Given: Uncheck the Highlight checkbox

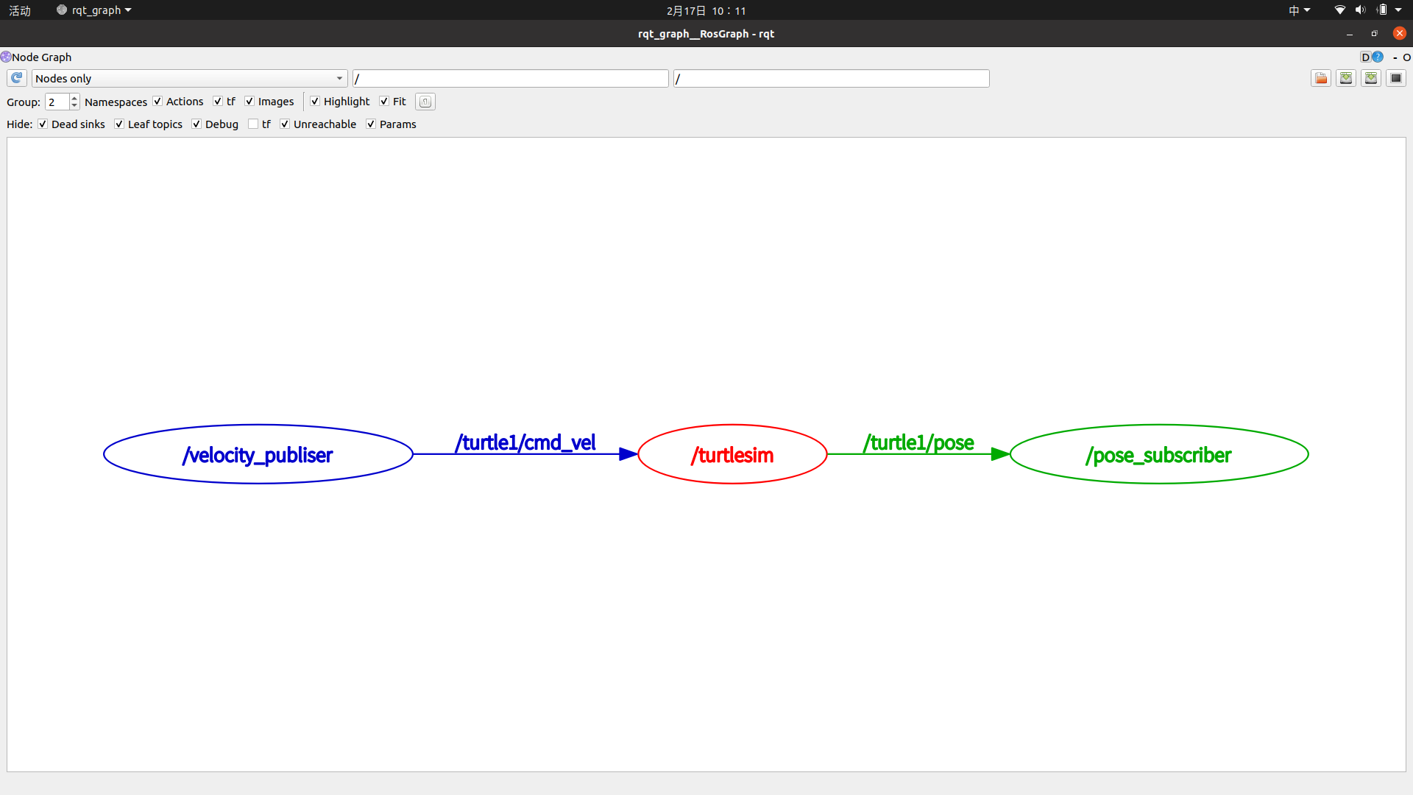Looking at the screenshot, I should click(x=315, y=102).
